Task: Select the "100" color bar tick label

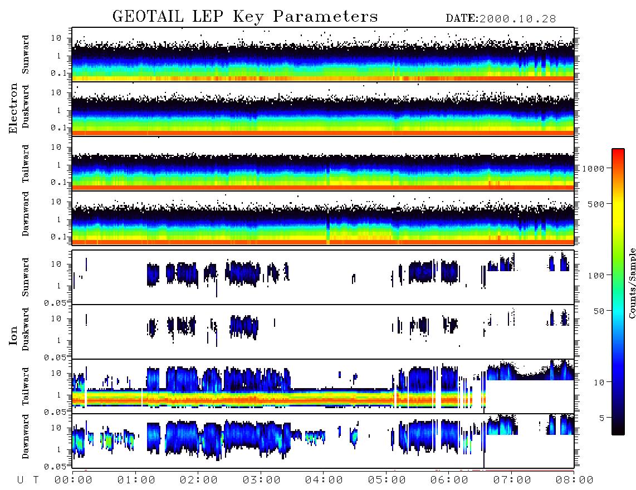Action: point(596,276)
